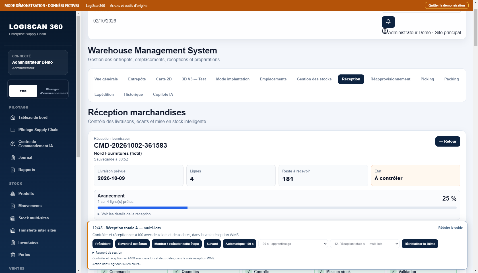This screenshot has height=273, width=478.
Task: Click the Automatique · 90 s button
Action: tap(240, 244)
